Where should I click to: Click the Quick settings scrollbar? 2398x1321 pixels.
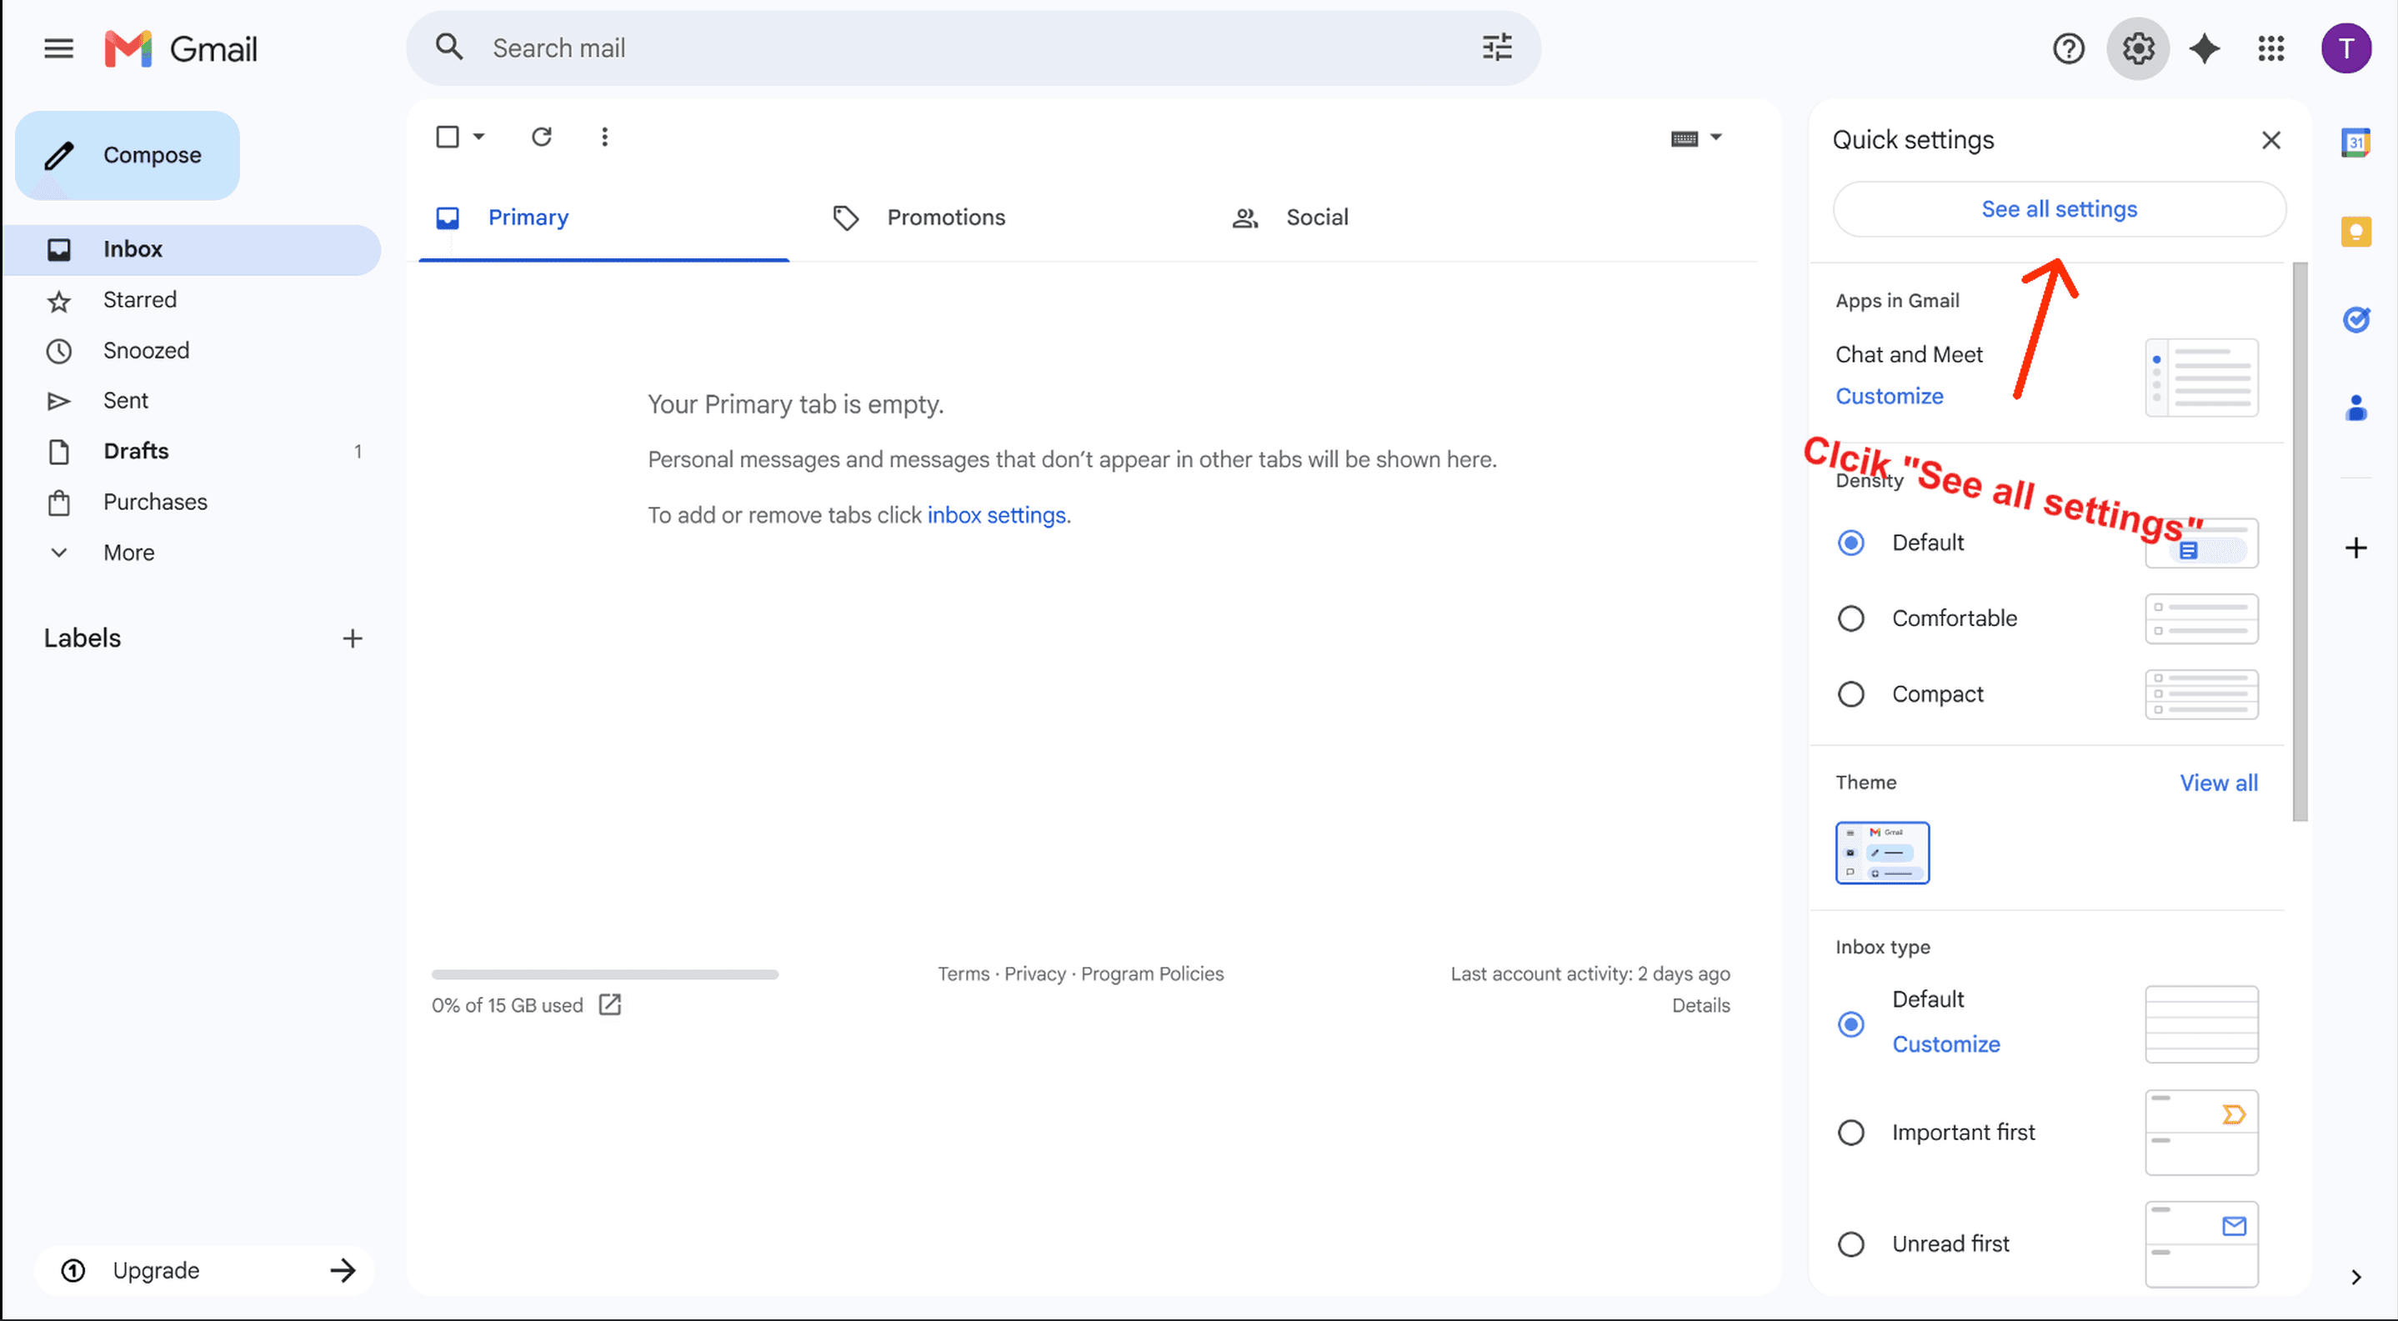point(2300,542)
